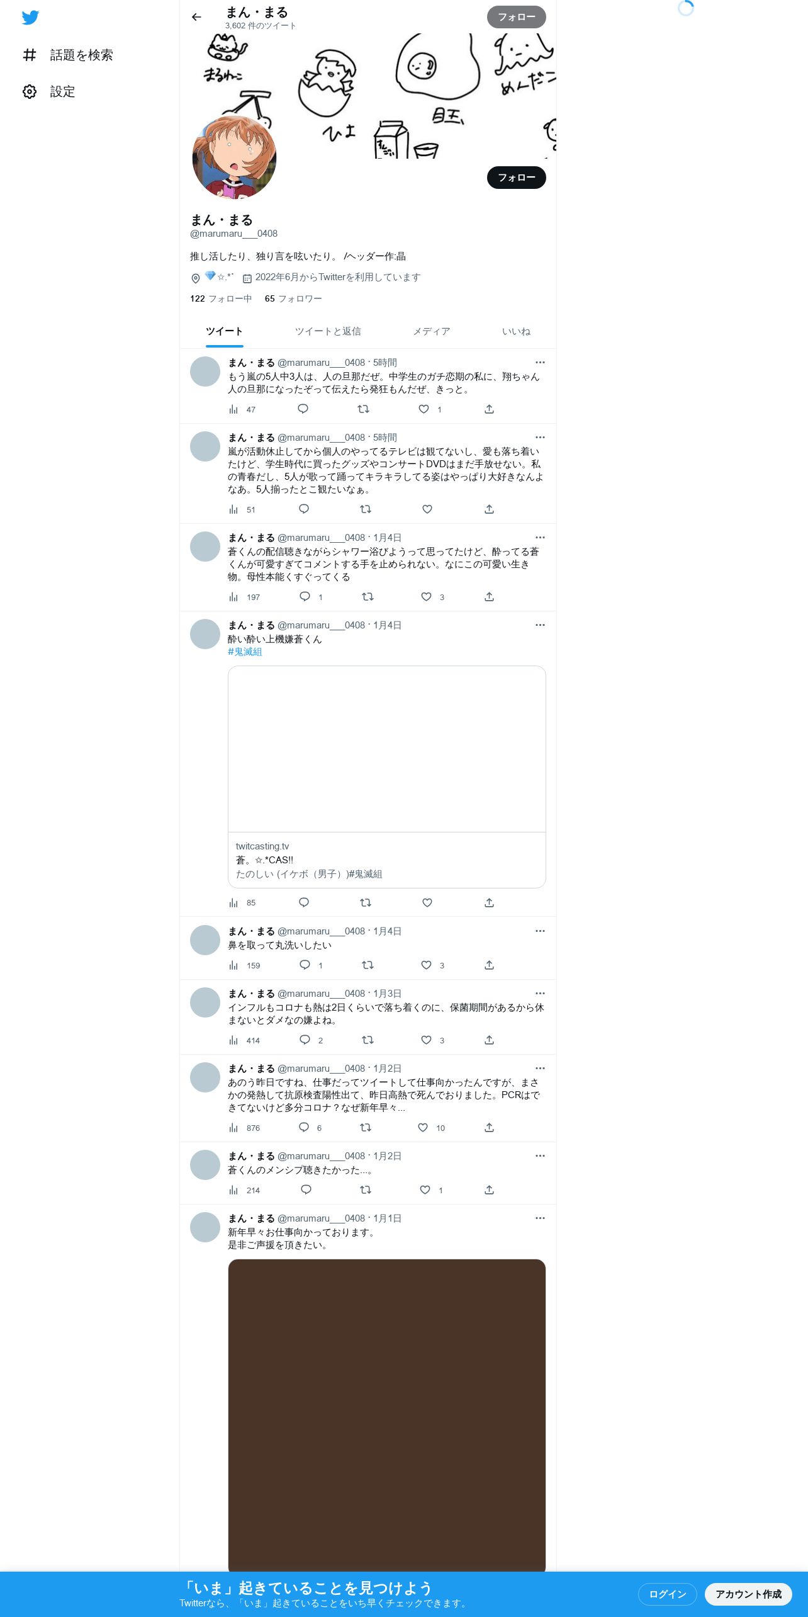Open settings gear in sidebar

tap(30, 92)
